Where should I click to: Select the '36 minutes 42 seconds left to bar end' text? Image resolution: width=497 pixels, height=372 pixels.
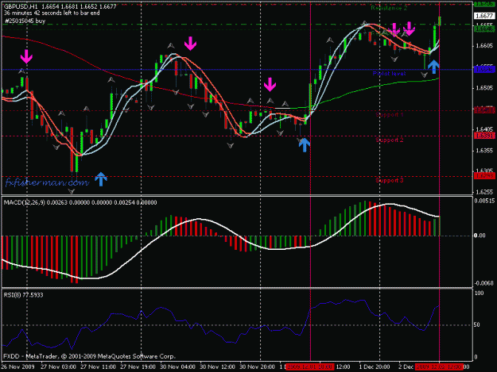coord(52,13)
